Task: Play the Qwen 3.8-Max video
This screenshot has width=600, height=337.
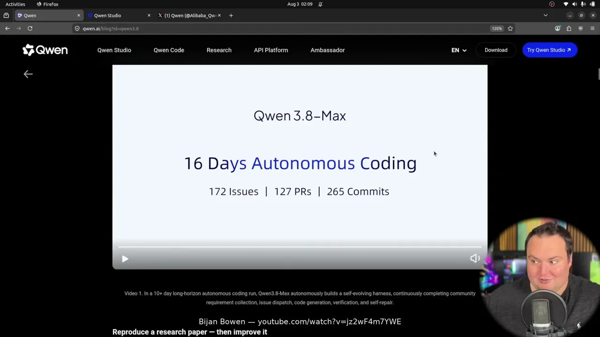Action: click(x=125, y=259)
